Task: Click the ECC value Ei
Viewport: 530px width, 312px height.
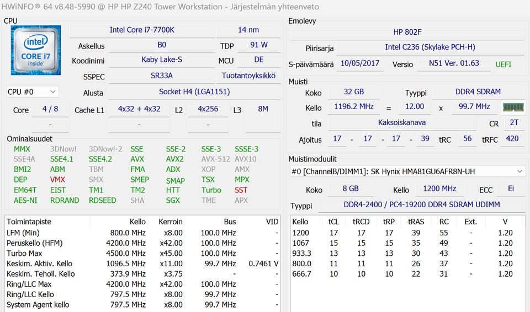Action: 511,189
